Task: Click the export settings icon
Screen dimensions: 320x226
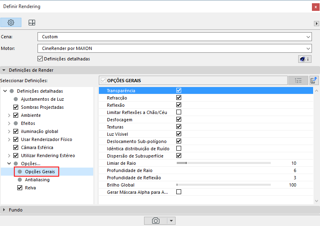Action: (x=314, y=80)
